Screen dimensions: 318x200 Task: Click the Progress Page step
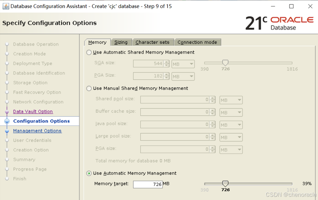pyautogui.click(x=30, y=169)
